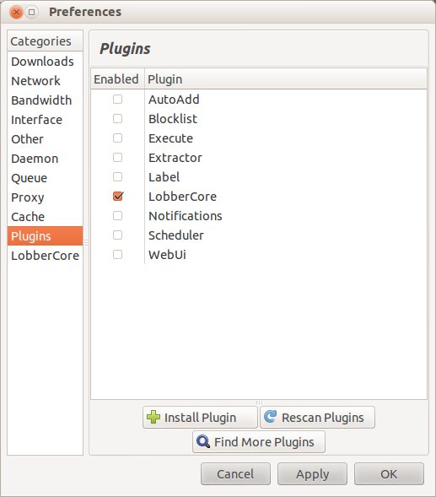Open the LobberCore settings category

(x=45, y=256)
